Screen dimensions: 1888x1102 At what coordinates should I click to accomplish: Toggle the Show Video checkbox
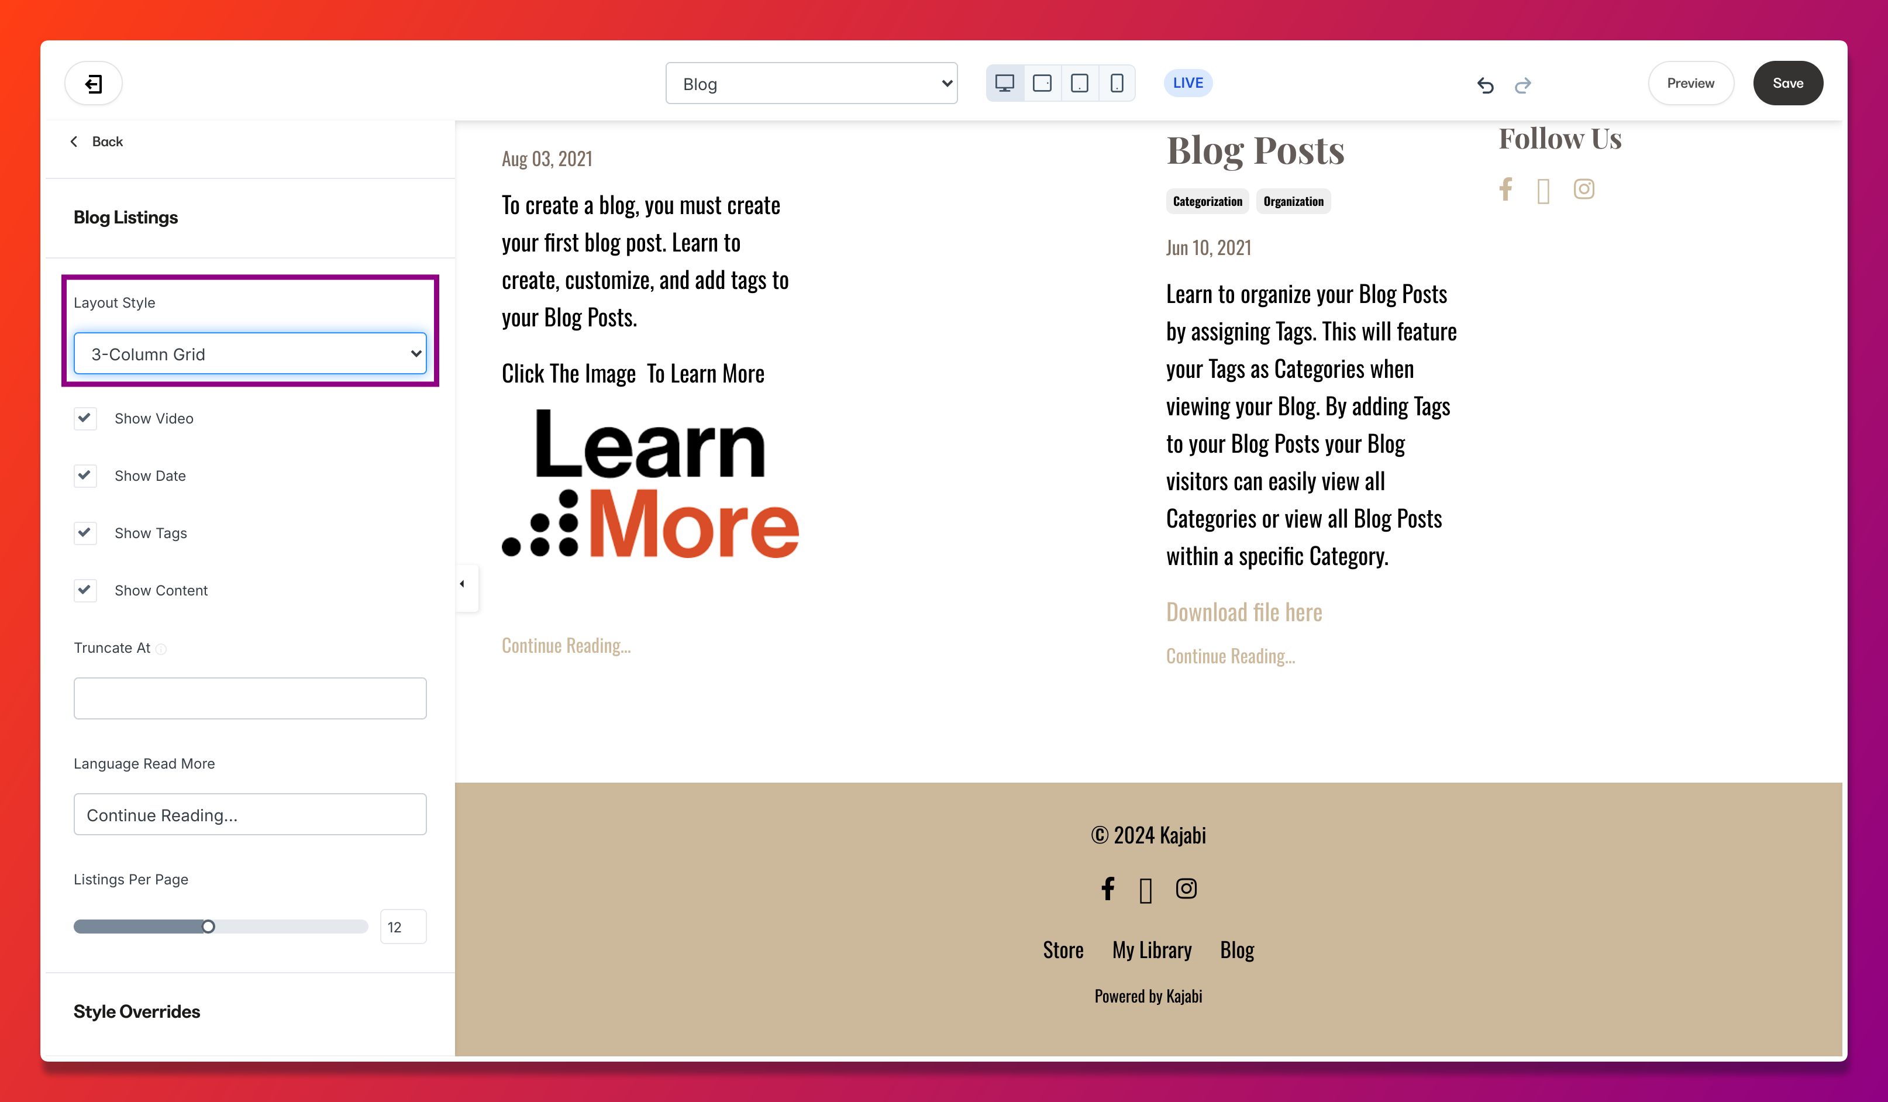tap(85, 419)
